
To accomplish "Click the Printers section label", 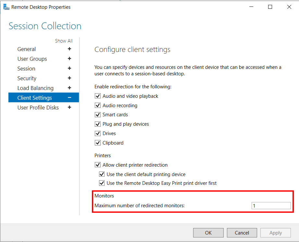I will [103, 155].
